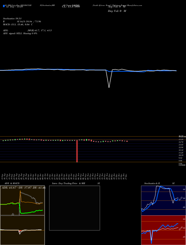
Task: Click the '12 Day = 15.49' SMA label
Action: [x=15, y=7]
